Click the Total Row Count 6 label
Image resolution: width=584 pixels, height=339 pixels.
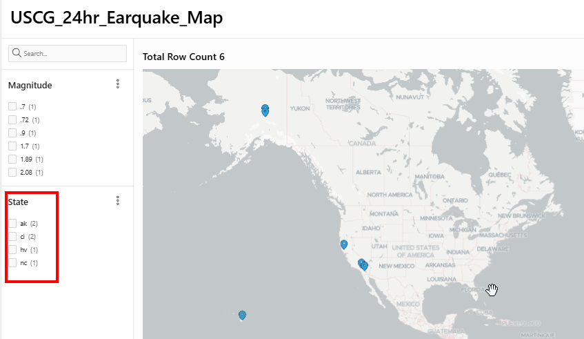click(x=183, y=57)
